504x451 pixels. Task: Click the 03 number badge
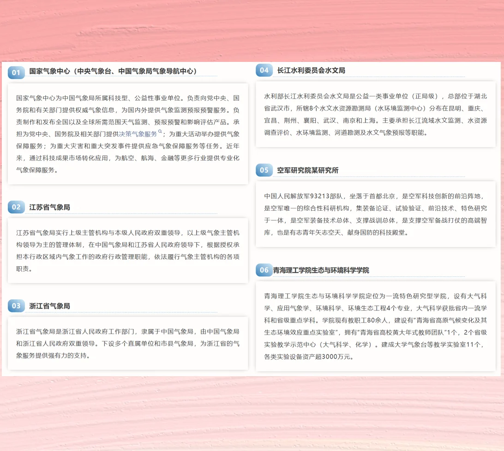16,306
